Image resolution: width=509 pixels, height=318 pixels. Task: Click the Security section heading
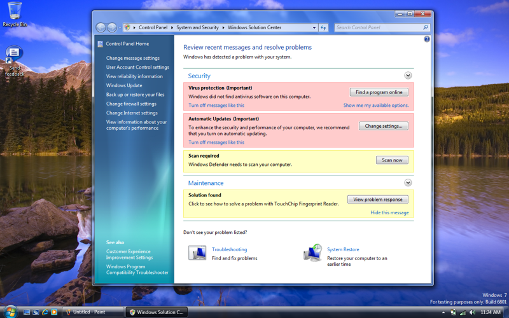coord(199,76)
